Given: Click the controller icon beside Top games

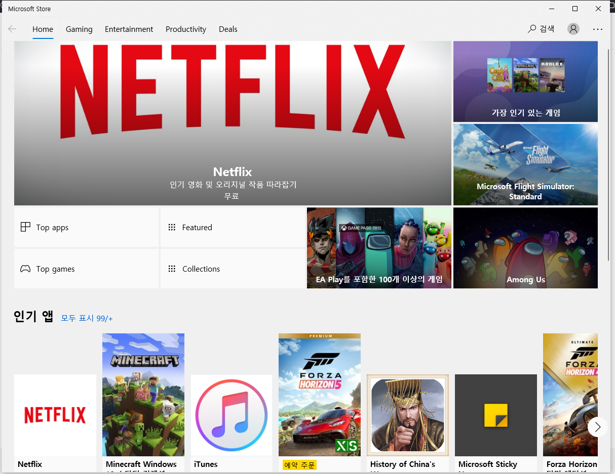Looking at the screenshot, I should pyautogui.click(x=25, y=269).
